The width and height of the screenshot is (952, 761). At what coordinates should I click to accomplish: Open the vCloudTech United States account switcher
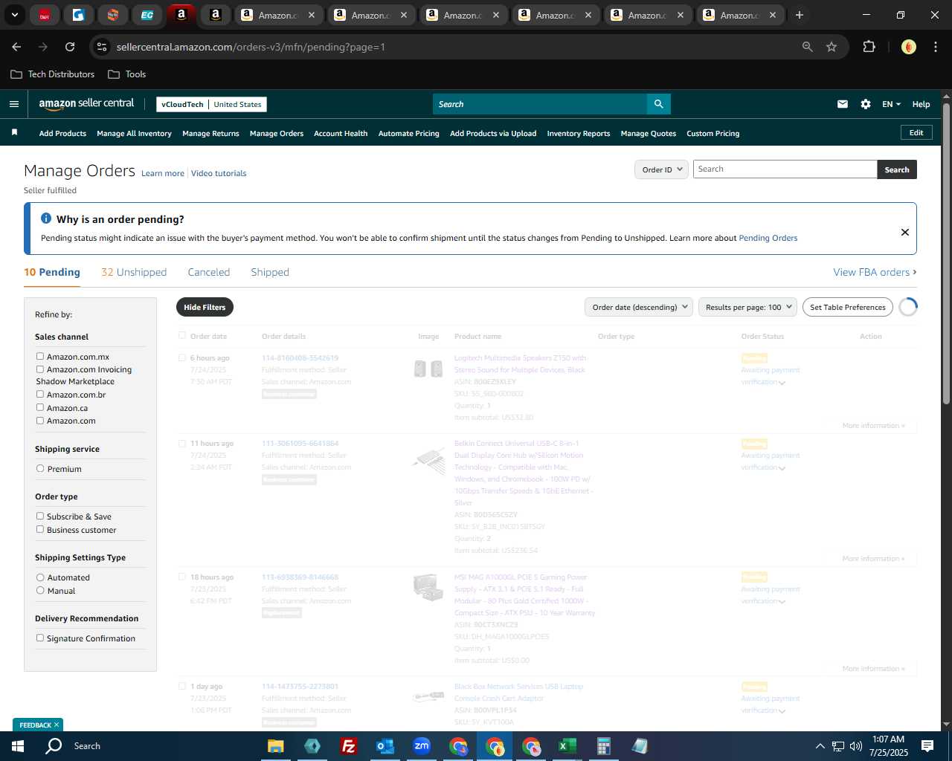point(211,104)
